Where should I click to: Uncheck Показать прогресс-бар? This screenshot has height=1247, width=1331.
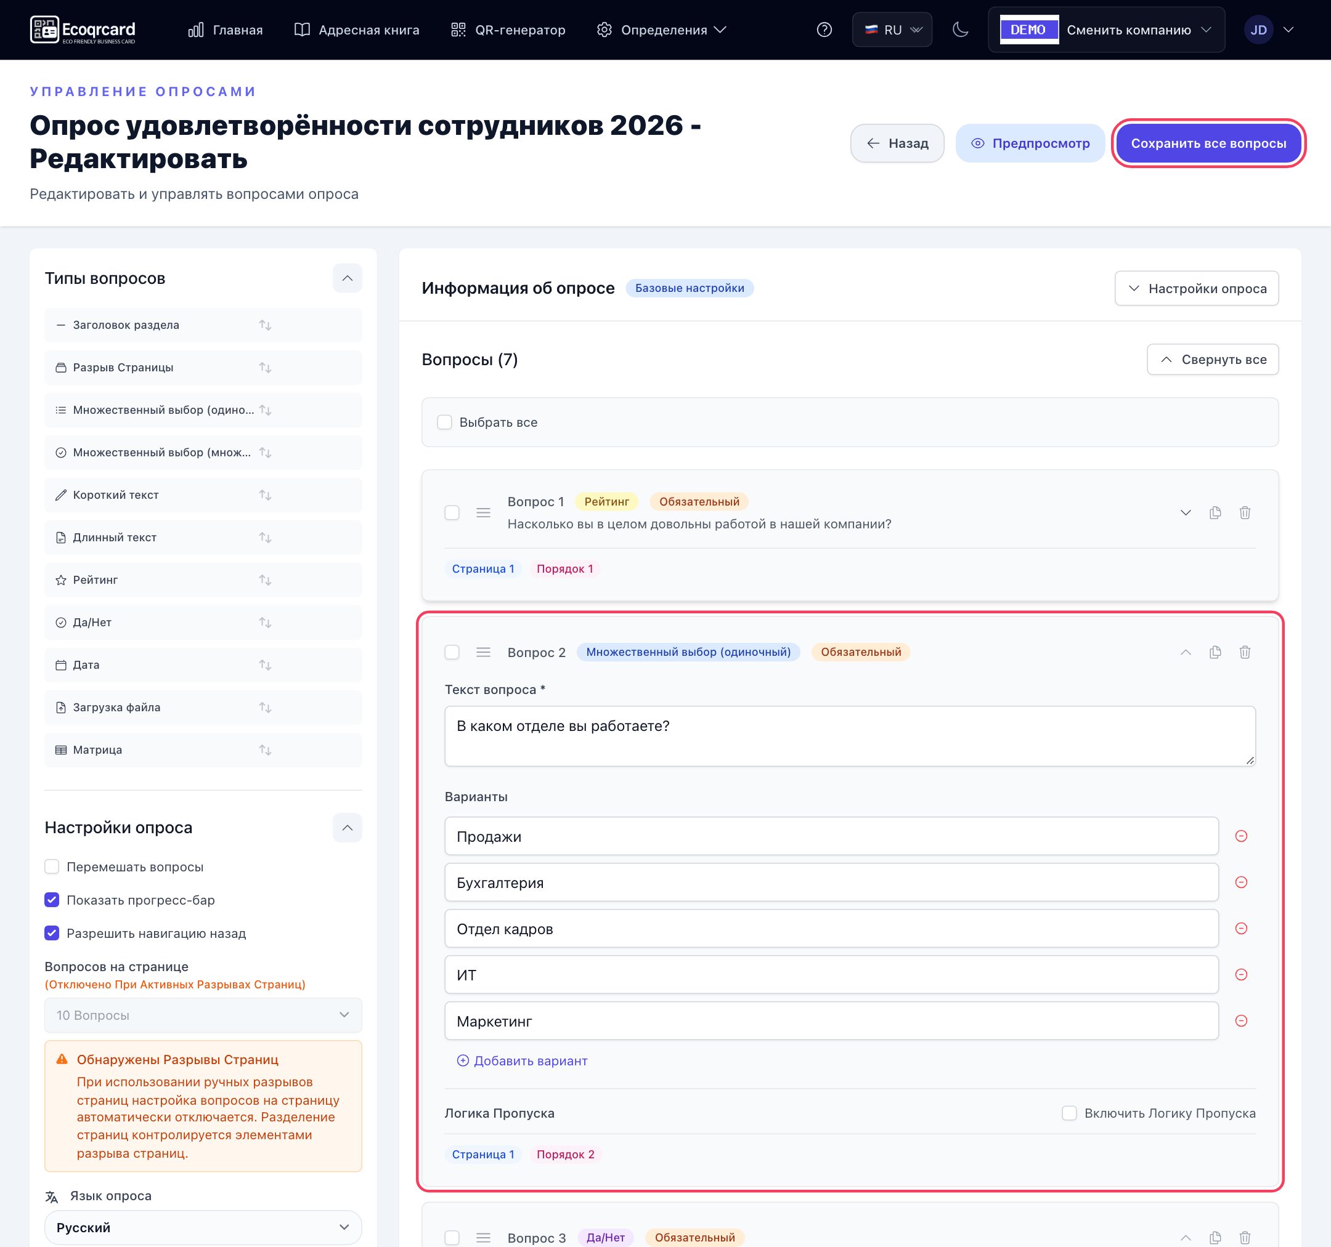click(52, 900)
